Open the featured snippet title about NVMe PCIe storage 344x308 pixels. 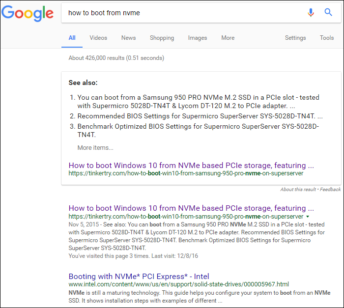click(191, 165)
